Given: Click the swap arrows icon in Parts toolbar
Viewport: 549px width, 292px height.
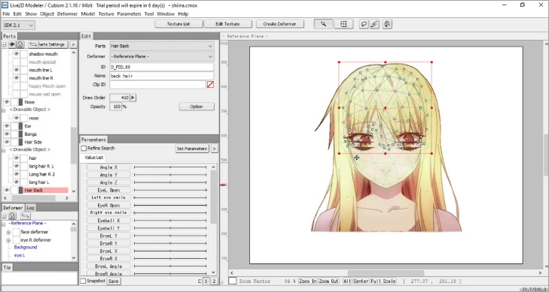Looking at the screenshot, I should tap(33, 44).
